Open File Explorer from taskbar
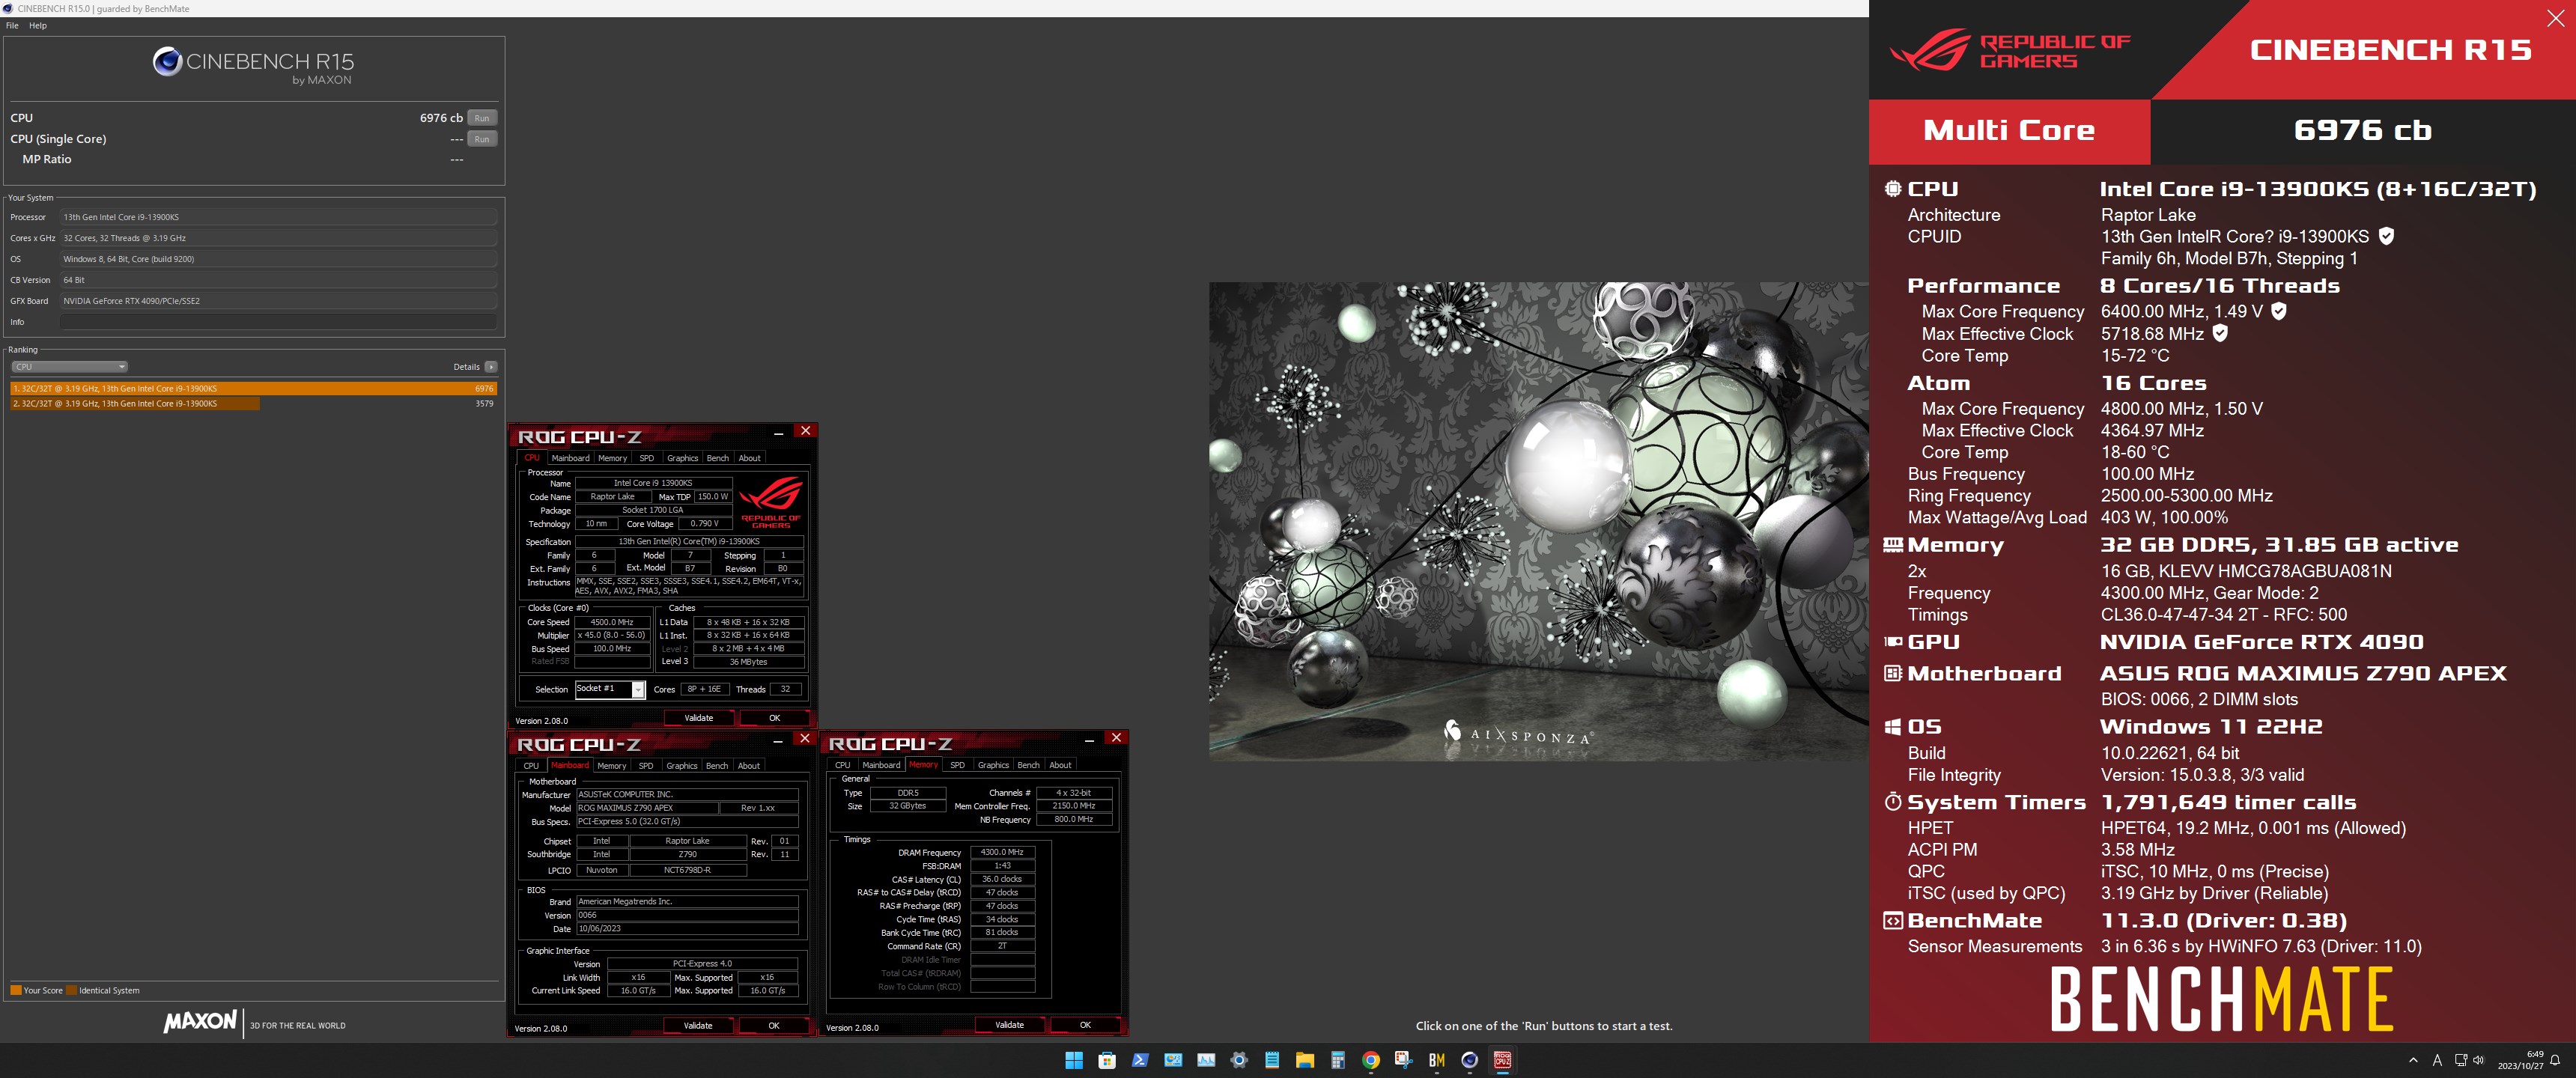Image resolution: width=2576 pixels, height=1078 pixels. point(1305,1060)
